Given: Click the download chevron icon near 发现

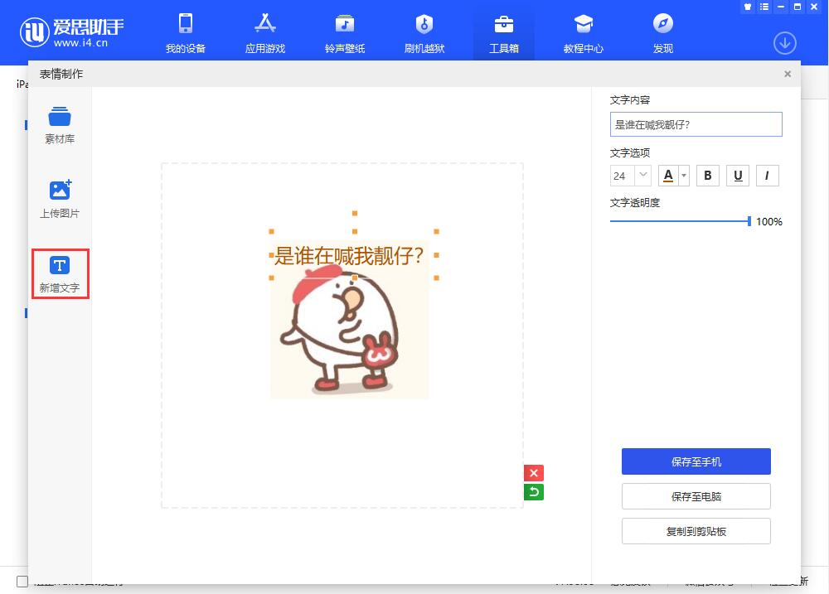Looking at the screenshot, I should tap(784, 42).
